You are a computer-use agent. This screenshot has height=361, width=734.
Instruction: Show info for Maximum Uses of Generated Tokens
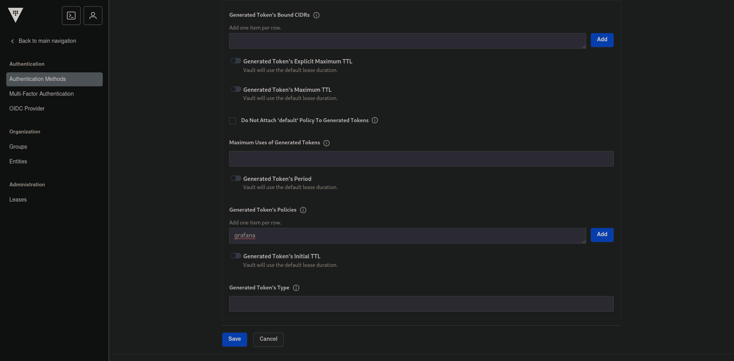click(327, 143)
